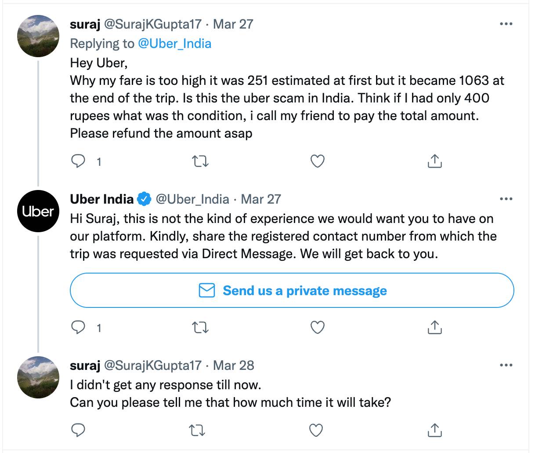Like the Uber India reply tweet
The height and width of the screenshot is (453, 535).
point(317,327)
